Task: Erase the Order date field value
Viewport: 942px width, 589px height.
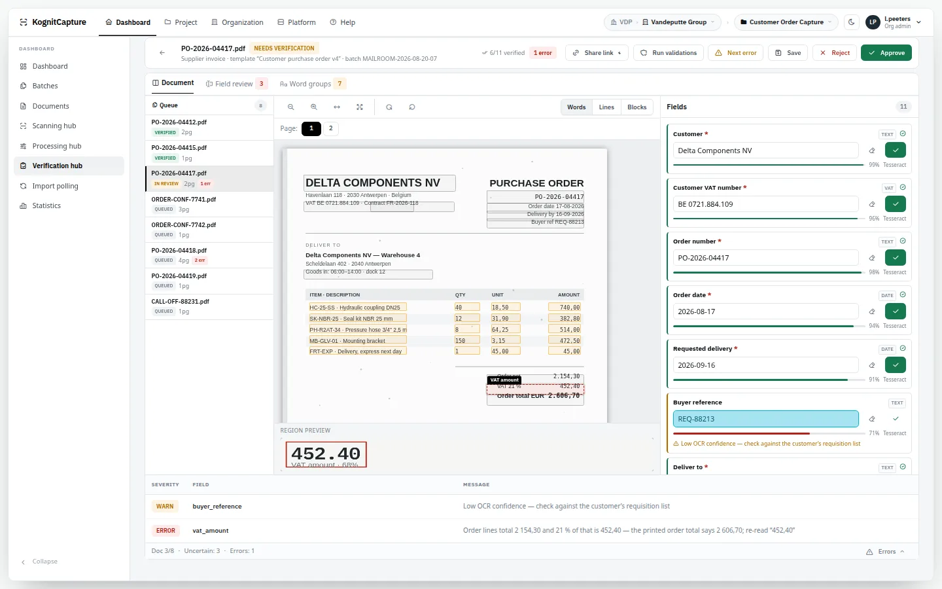Action: coord(872,312)
